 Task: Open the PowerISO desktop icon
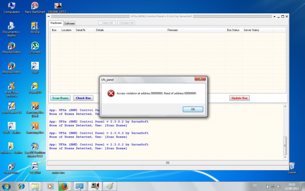(35, 87)
